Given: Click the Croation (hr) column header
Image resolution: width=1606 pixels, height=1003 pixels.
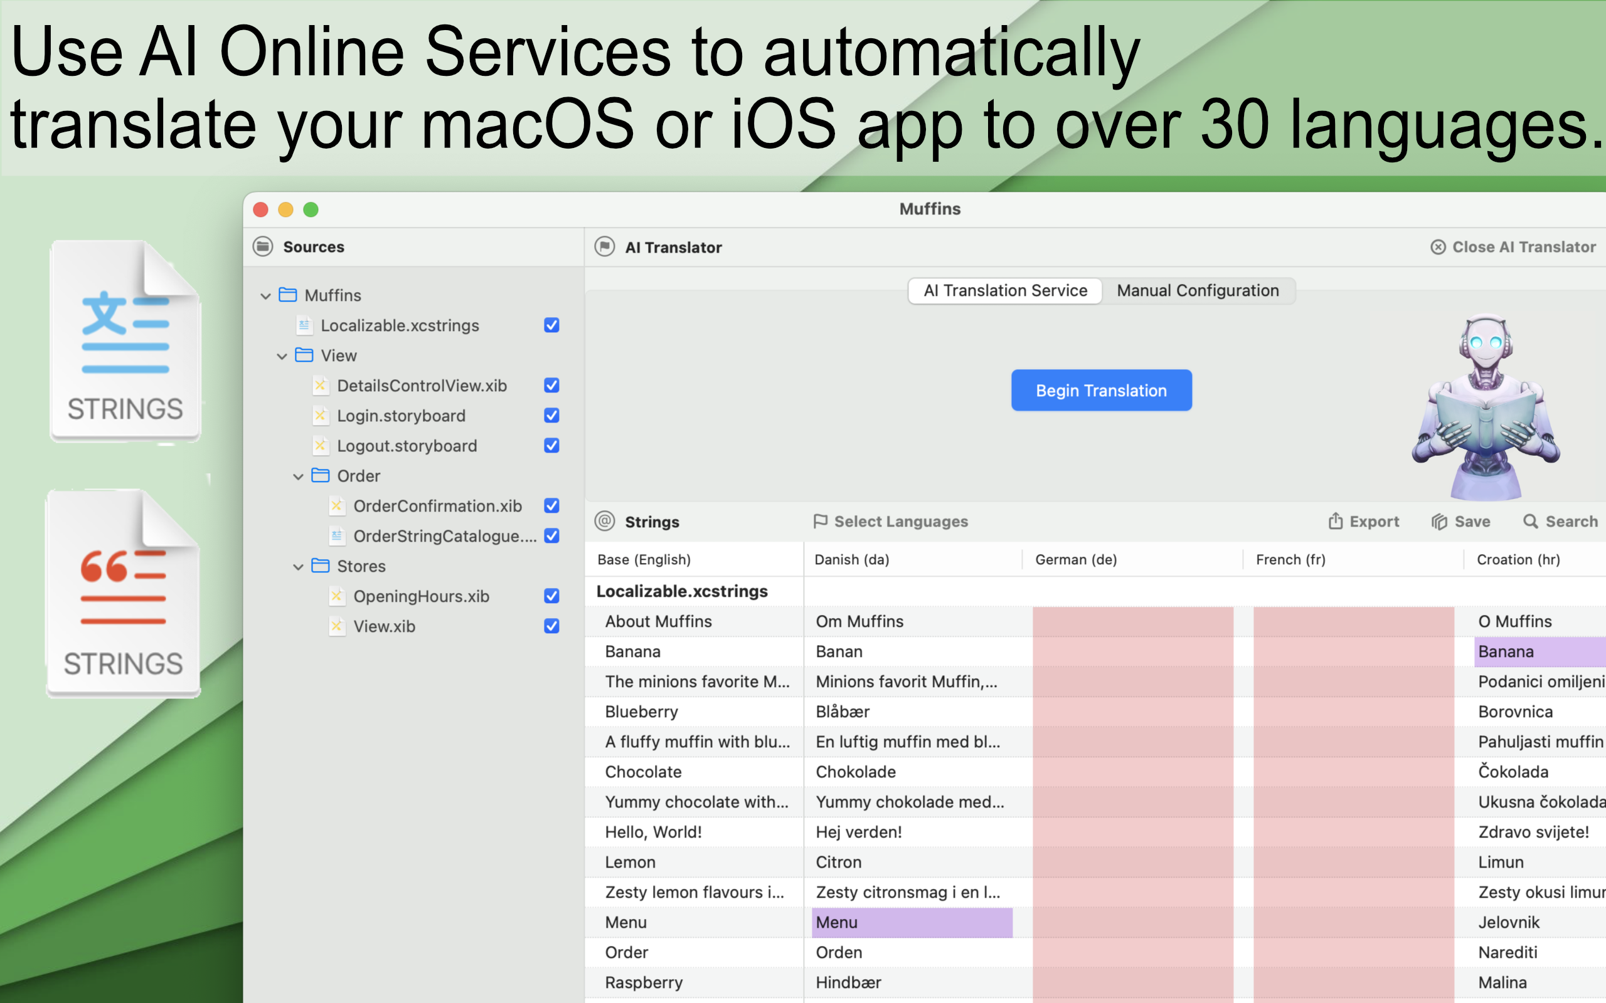Looking at the screenshot, I should click(x=1535, y=559).
